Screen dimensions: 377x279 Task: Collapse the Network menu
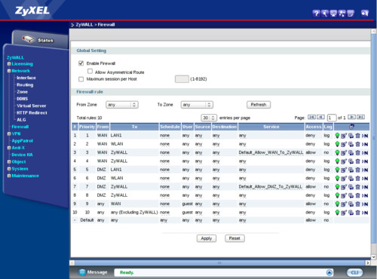point(9,71)
